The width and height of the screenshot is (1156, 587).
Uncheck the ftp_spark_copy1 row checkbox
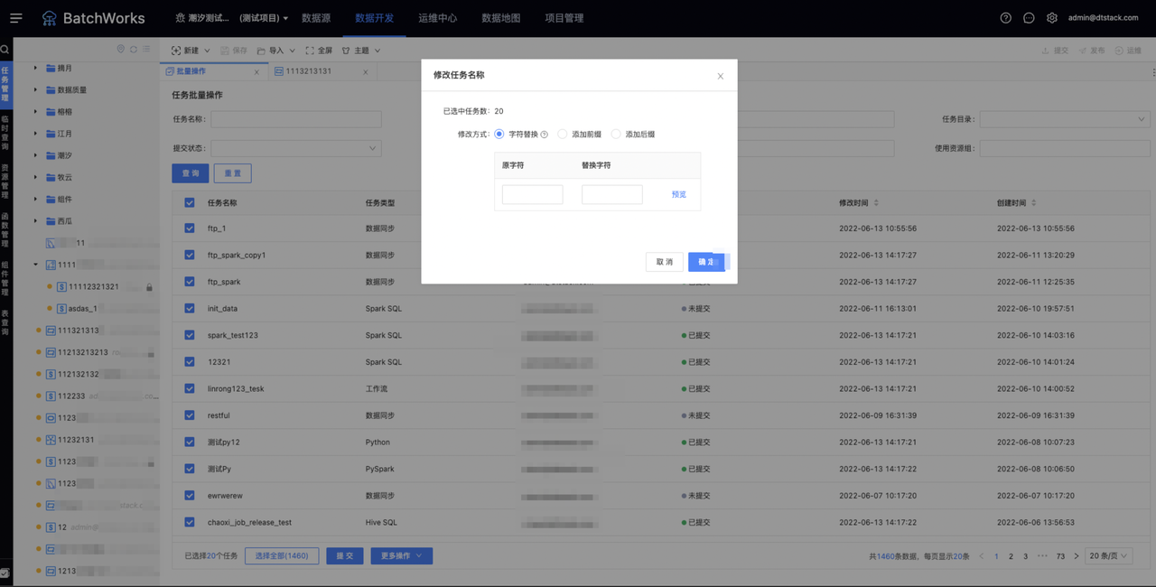coord(190,256)
